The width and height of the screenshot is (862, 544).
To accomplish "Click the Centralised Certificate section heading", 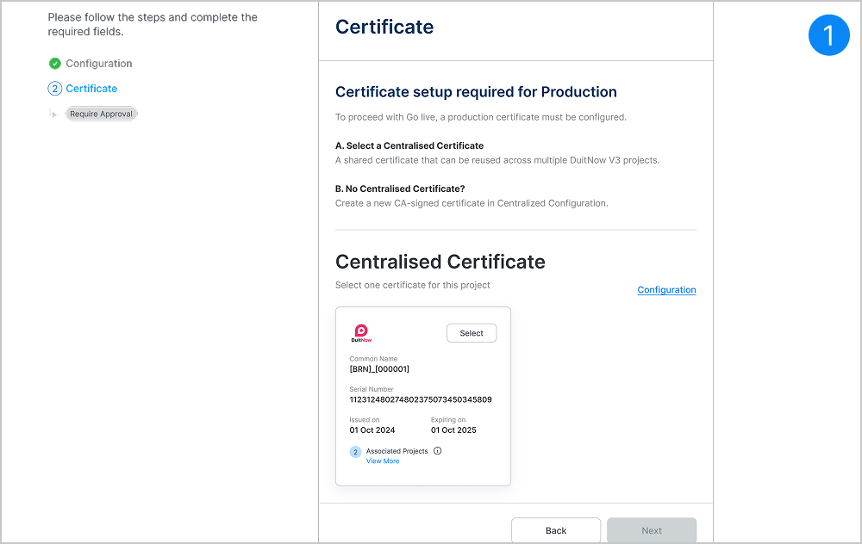I will click(440, 262).
